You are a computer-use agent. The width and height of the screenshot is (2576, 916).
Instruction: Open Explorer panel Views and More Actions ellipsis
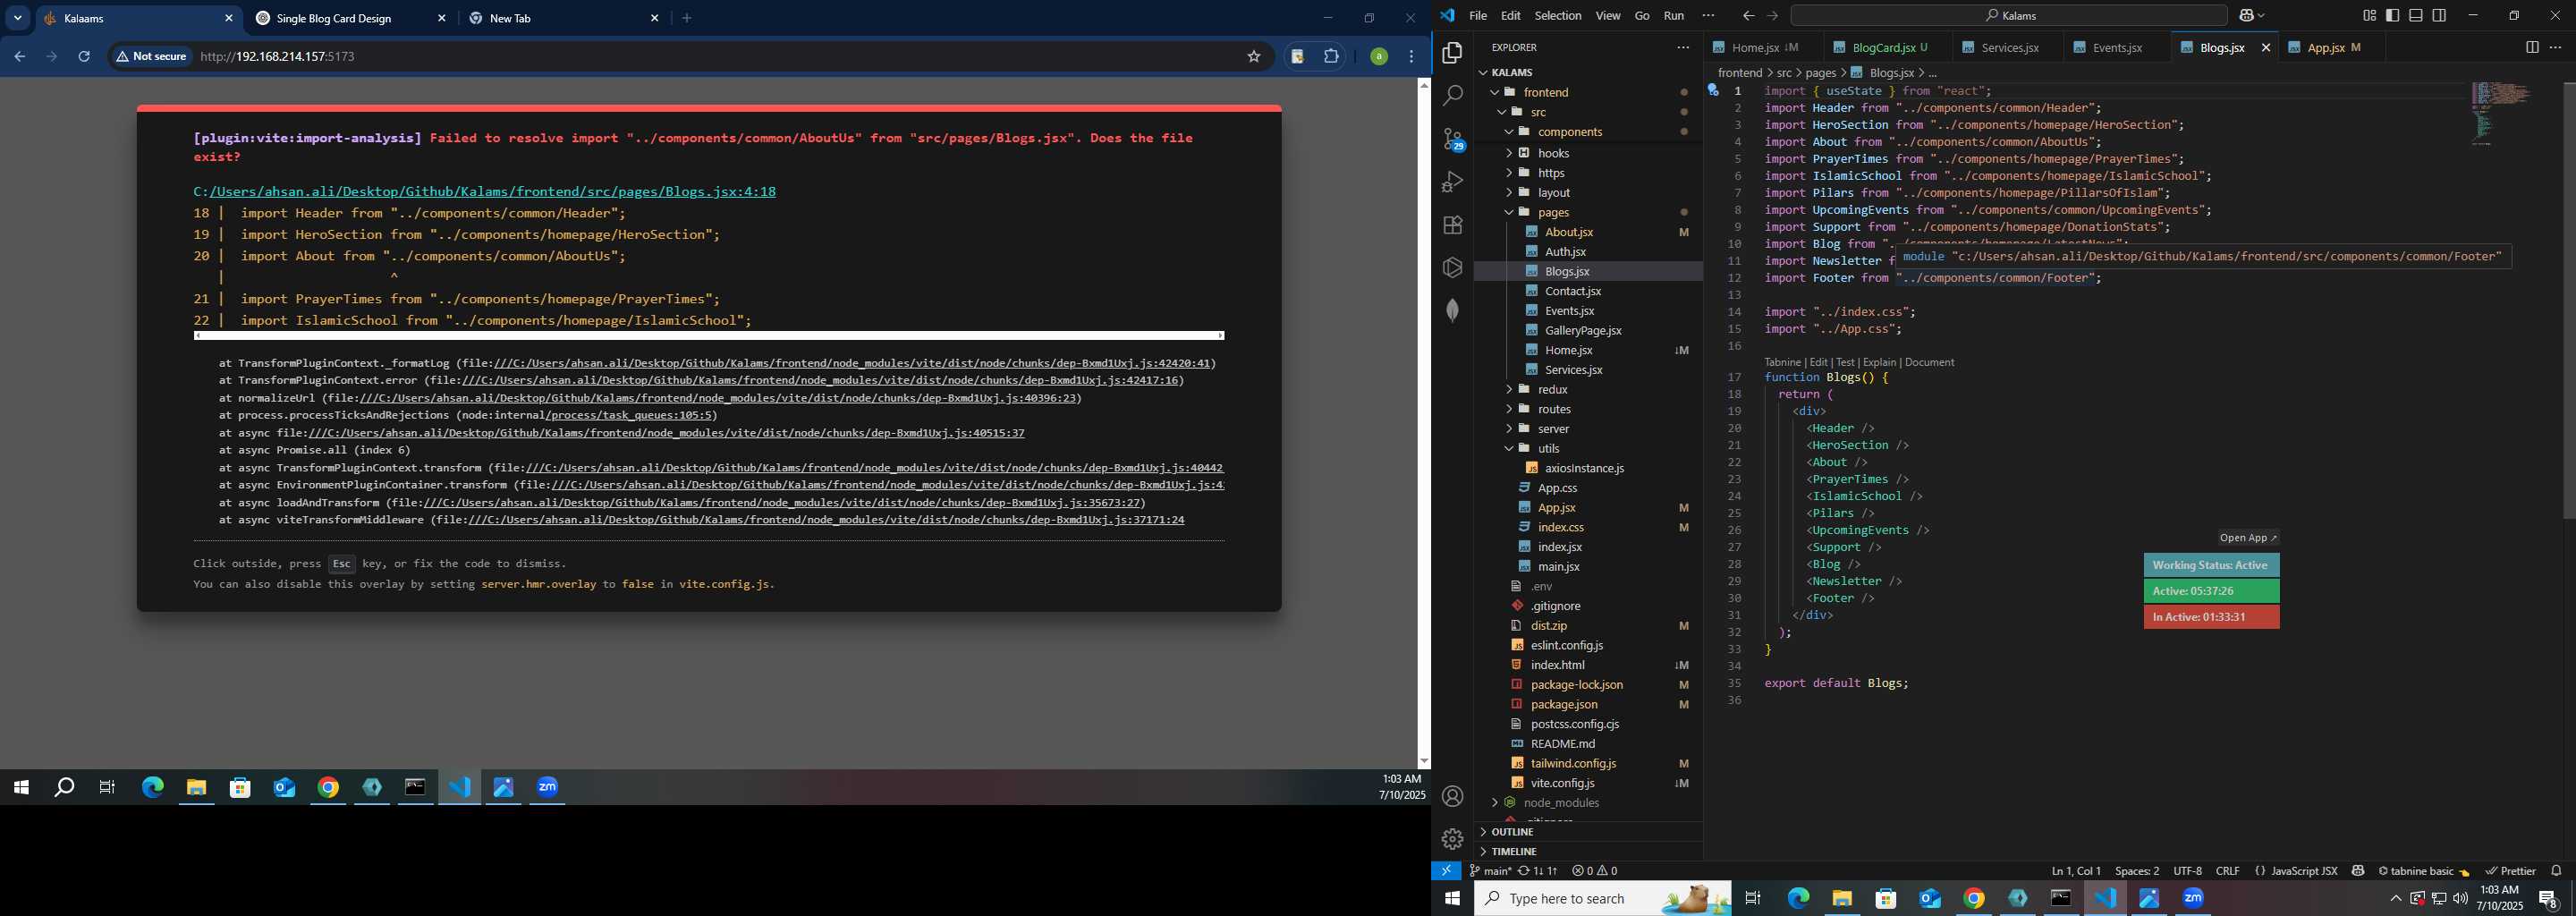pyautogui.click(x=1683, y=47)
